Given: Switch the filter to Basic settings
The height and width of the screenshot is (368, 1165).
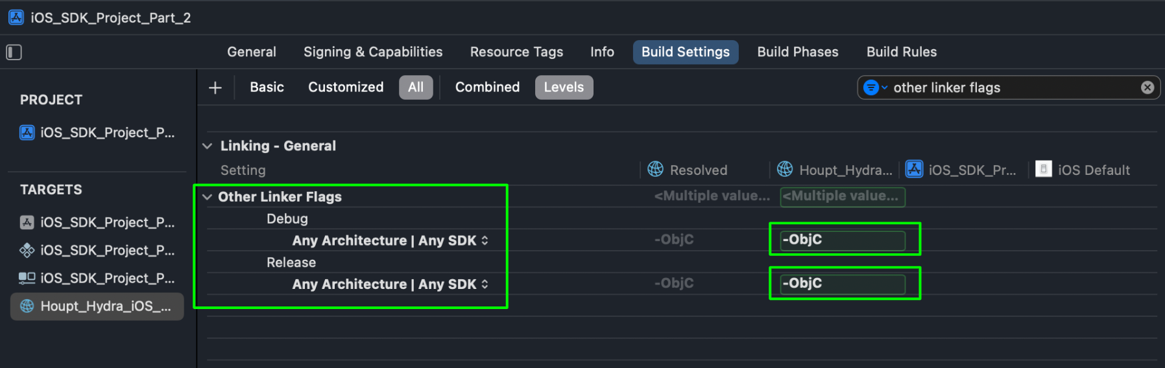Looking at the screenshot, I should (x=267, y=87).
